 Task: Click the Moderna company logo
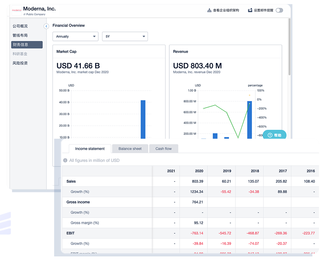[17, 10]
